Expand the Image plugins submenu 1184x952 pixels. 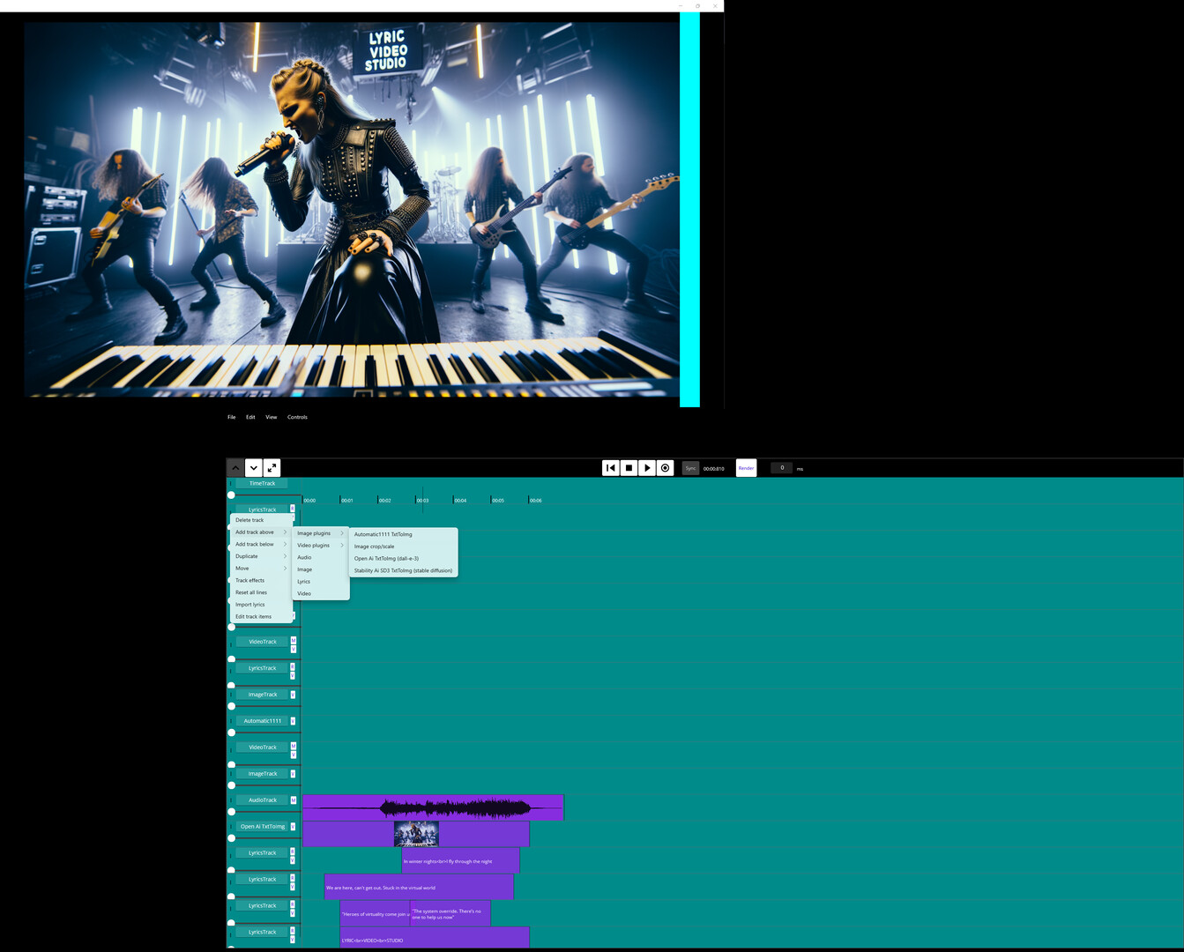tap(321, 533)
